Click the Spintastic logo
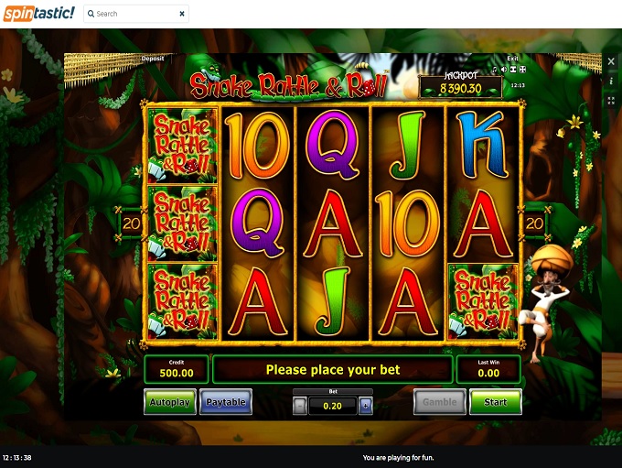Screen dimensions: 622x468 click(x=38, y=14)
